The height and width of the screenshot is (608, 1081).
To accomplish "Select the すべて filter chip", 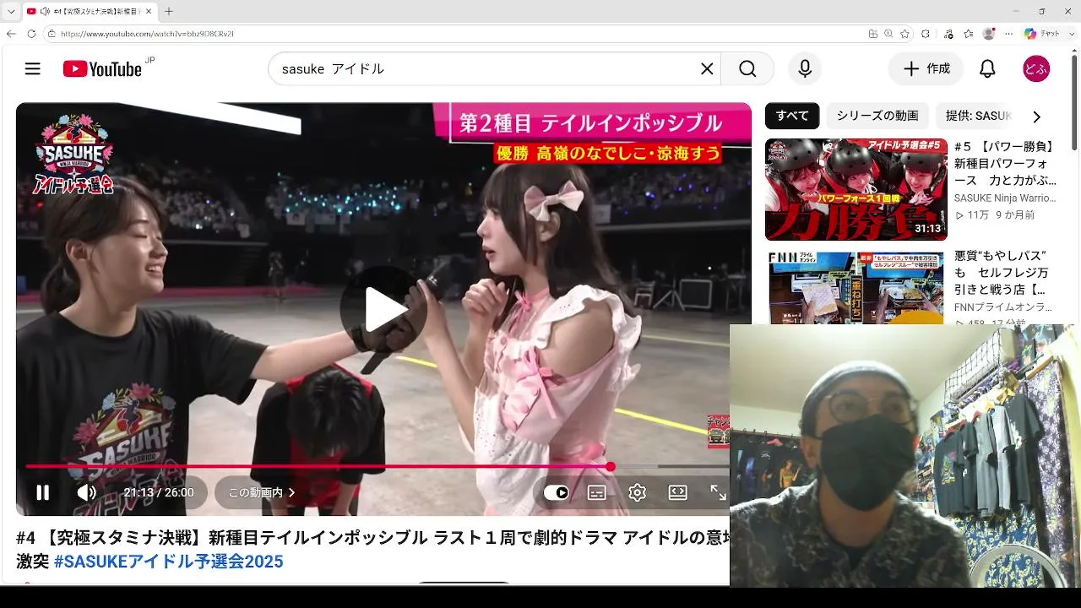I will pyautogui.click(x=792, y=116).
